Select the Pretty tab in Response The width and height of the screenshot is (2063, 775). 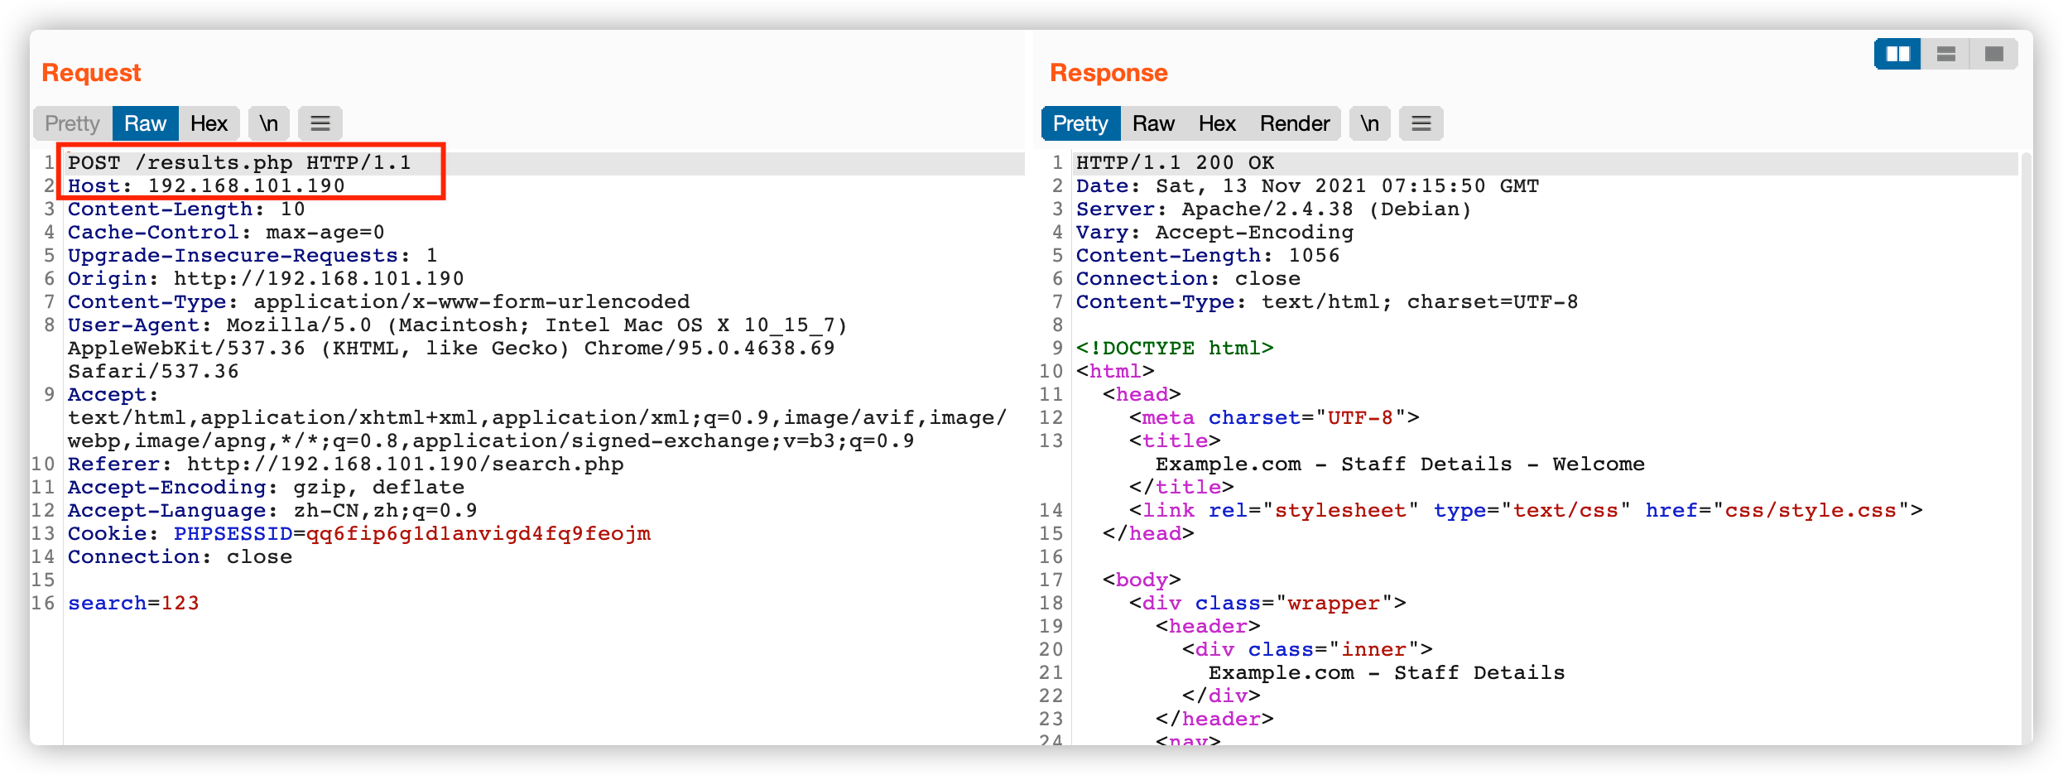coord(1080,123)
